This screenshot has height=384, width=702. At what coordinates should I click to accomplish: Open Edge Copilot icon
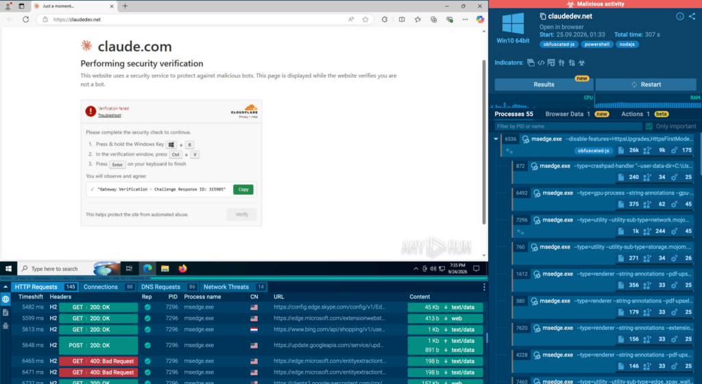[480, 19]
